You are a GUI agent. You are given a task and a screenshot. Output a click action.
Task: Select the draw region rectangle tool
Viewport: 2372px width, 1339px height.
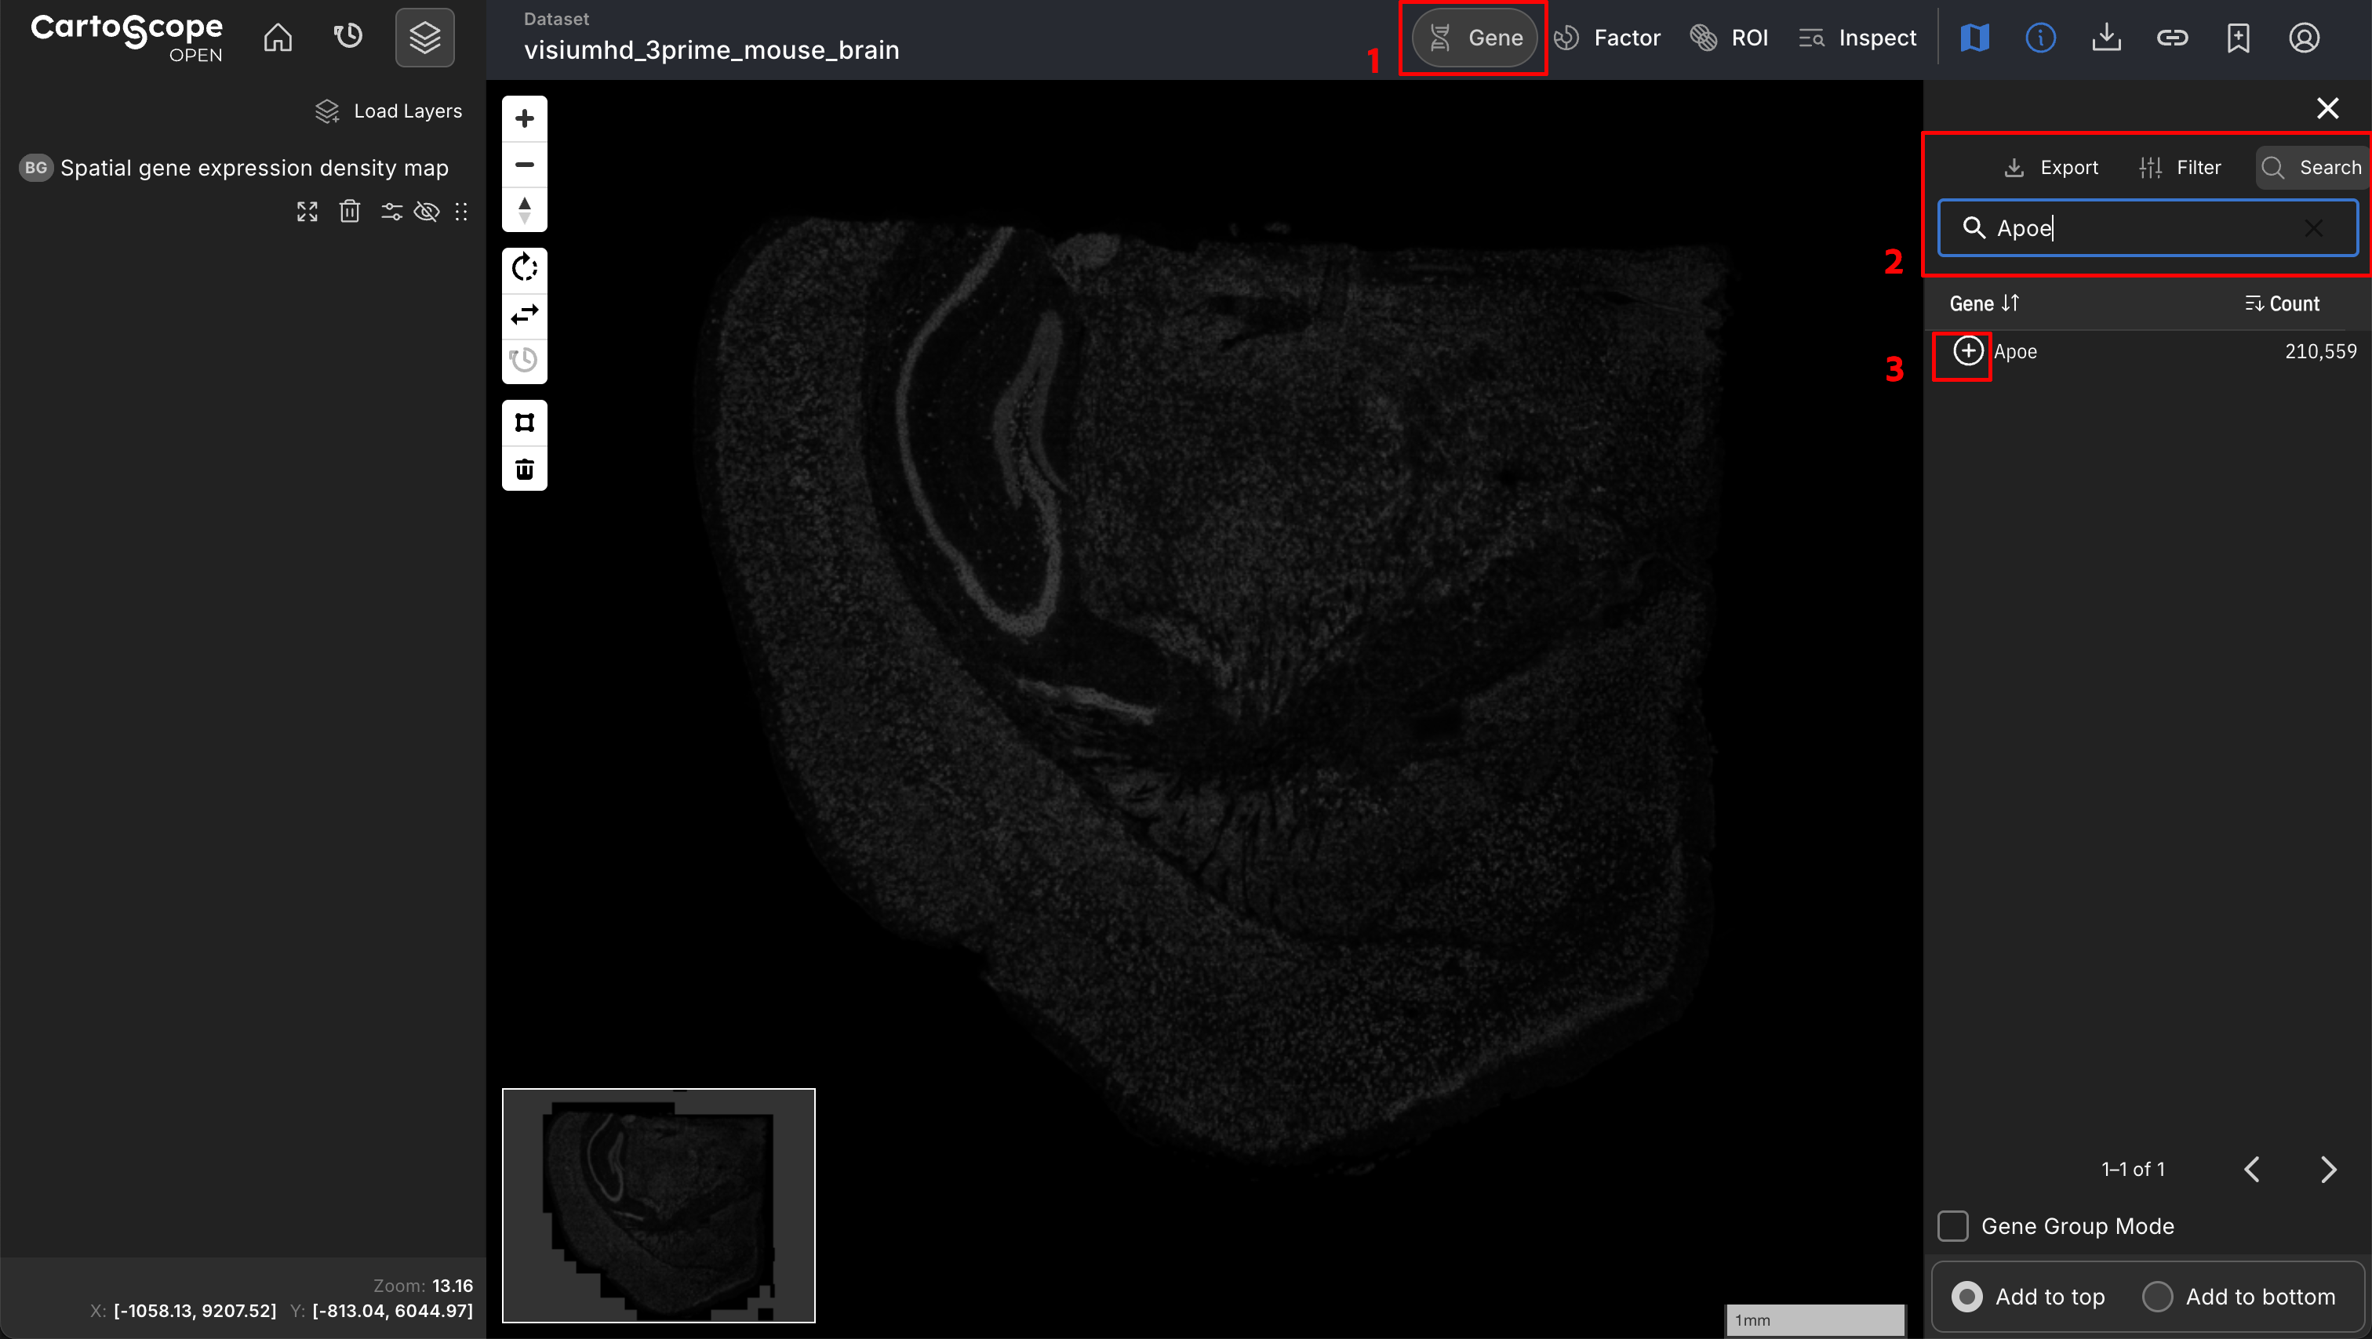pyautogui.click(x=524, y=423)
